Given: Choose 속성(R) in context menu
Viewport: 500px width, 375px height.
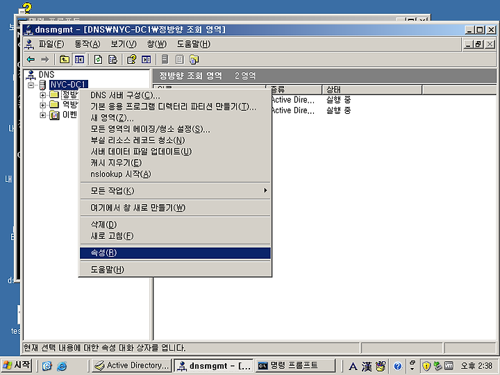Looking at the screenshot, I should pos(175,253).
